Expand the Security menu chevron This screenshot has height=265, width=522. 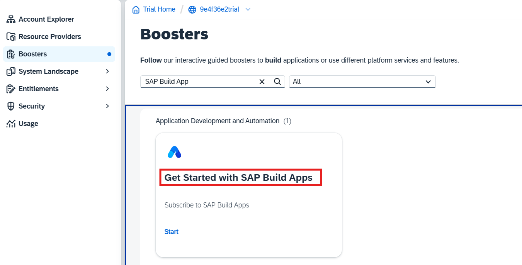coord(107,106)
